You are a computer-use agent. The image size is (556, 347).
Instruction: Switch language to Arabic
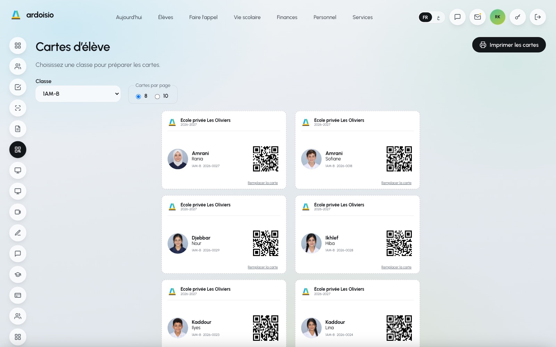[439, 17]
